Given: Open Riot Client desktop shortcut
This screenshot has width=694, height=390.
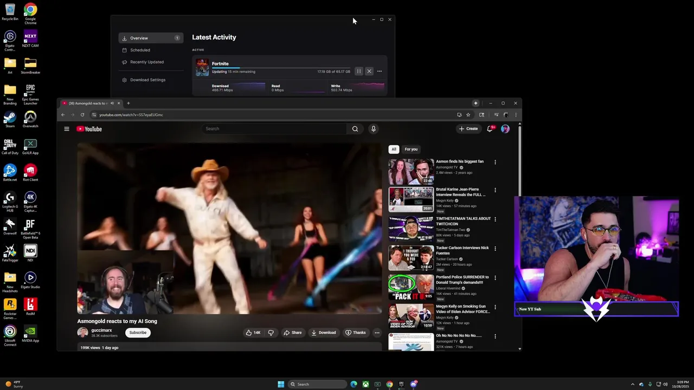Looking at the screenshot, I should [x=30, y=173].
